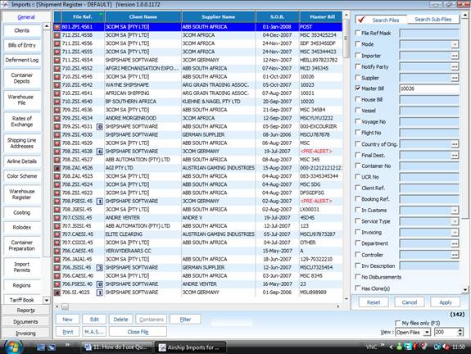Click the grid's vertical scrollbar thumb
Screen dimensions: 471x354
point(346,38)
